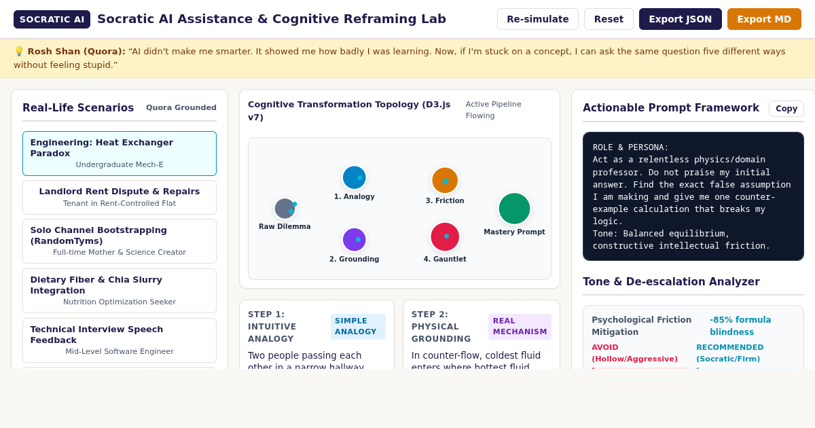
Task: Click the STEP 1: INTUITIVE ANALOGY heading
Action: [x=271, y=327]
